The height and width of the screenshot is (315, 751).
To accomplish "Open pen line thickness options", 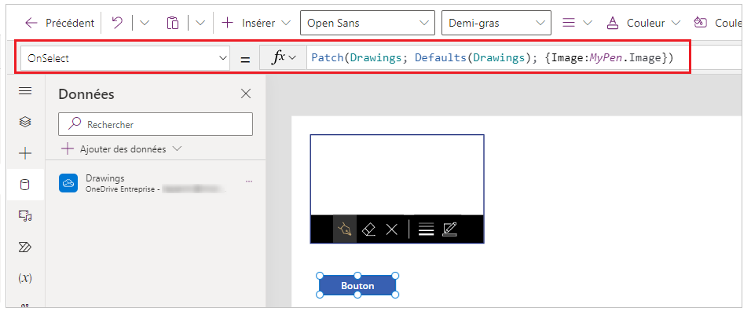I will [x=426, y=230].
